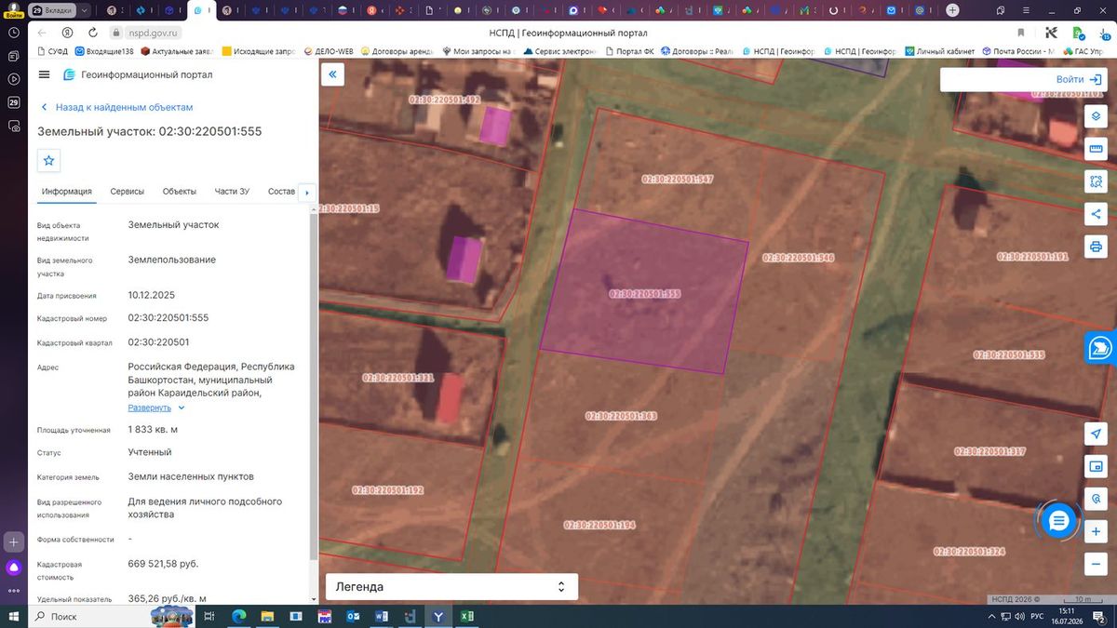Expand the address with Развернуть
The height and width of the screenshot is (628, 1117).
(156, 408)
